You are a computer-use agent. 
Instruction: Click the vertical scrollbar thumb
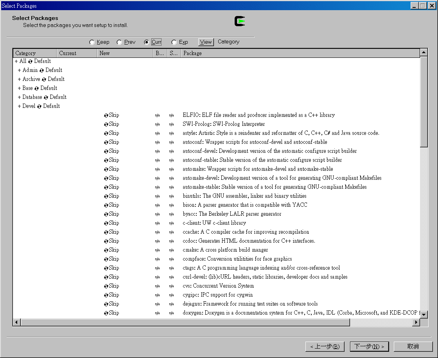coord(424,102)
